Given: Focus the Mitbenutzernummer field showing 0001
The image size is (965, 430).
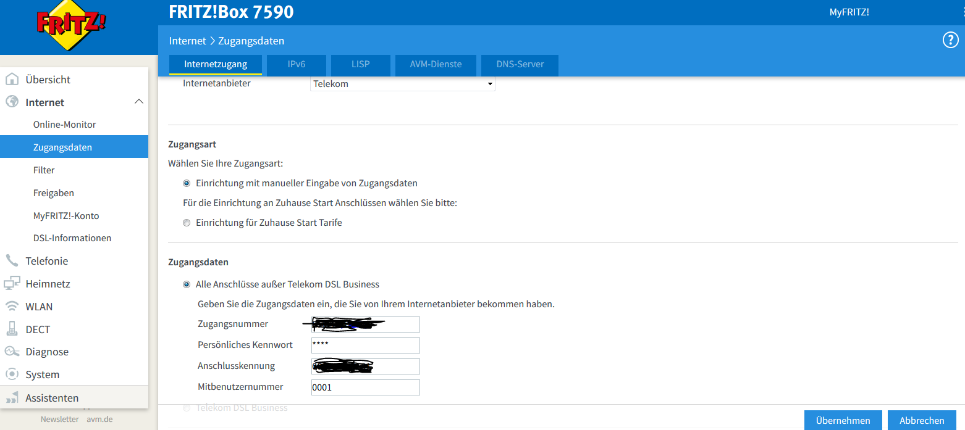Looking at the screenshot, I should (366, 387).
